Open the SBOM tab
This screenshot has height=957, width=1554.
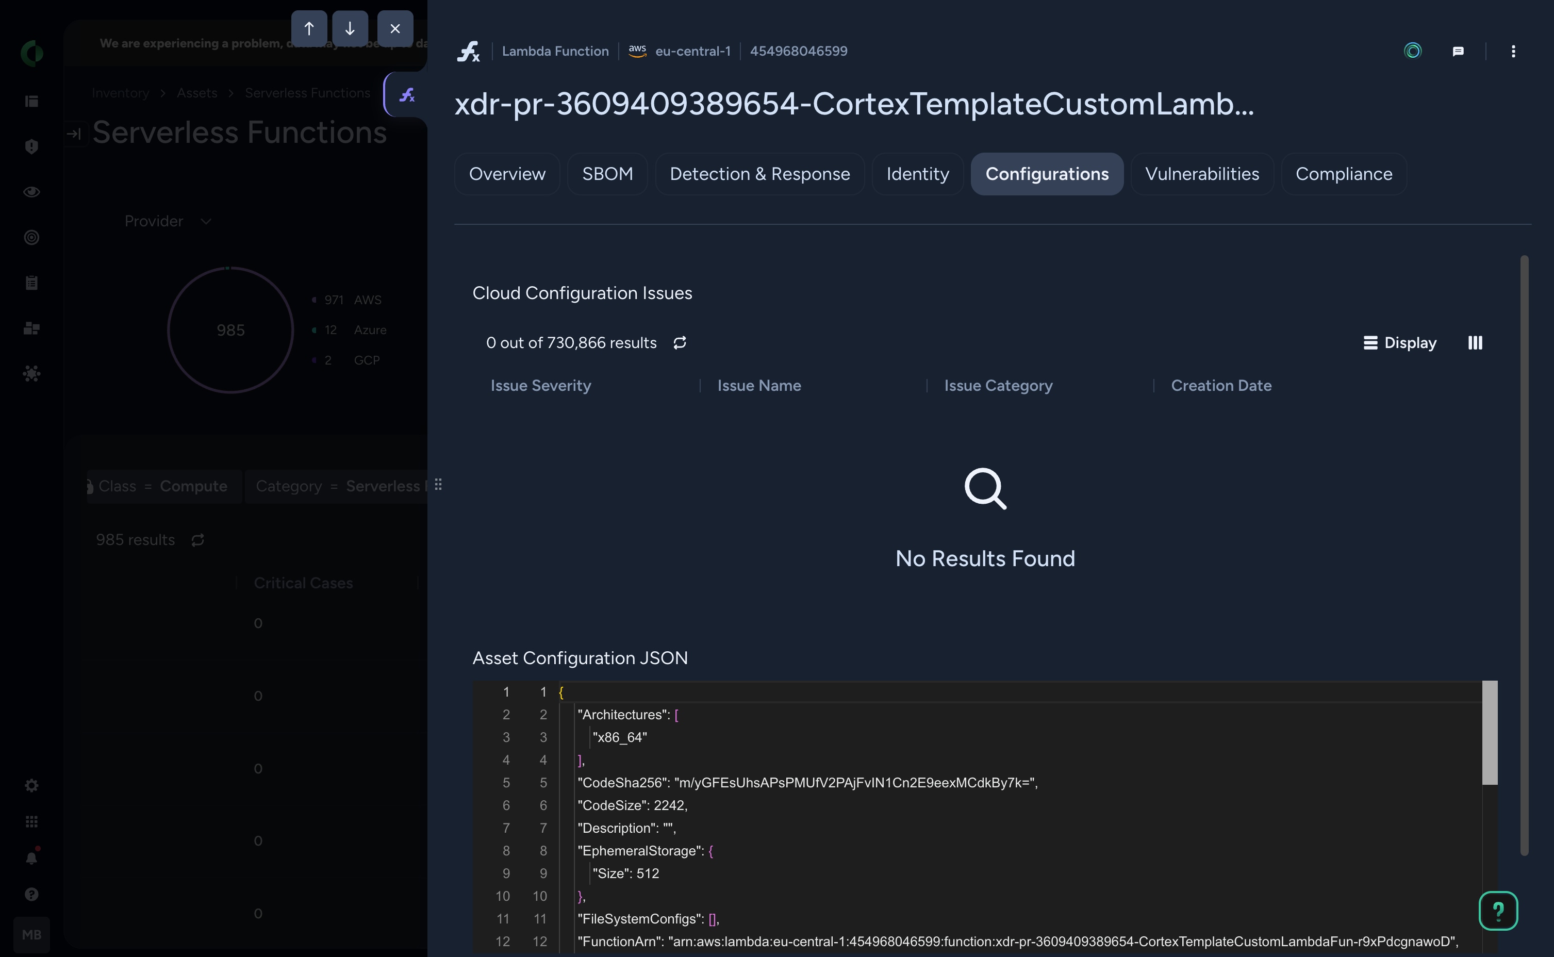click(x=607, y=174)
